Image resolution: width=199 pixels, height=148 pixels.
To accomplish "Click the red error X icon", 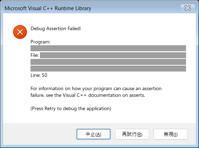I will (20, 32).
